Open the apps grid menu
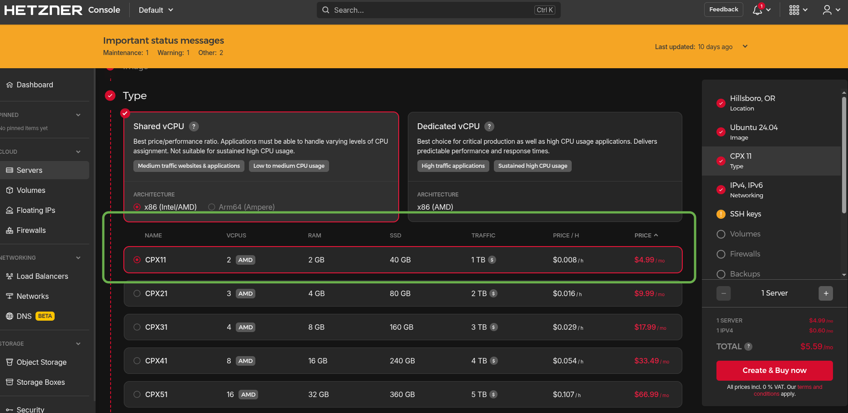The height and width of the screenshot is (413, 848). coord(794,10)
